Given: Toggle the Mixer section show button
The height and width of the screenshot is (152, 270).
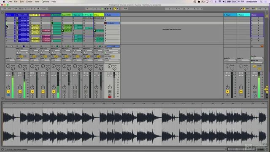Looking at the screenshot, I should [267, 92].
